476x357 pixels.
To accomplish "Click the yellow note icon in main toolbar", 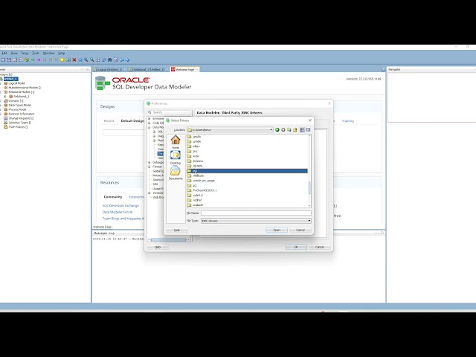I will point(62,59).
